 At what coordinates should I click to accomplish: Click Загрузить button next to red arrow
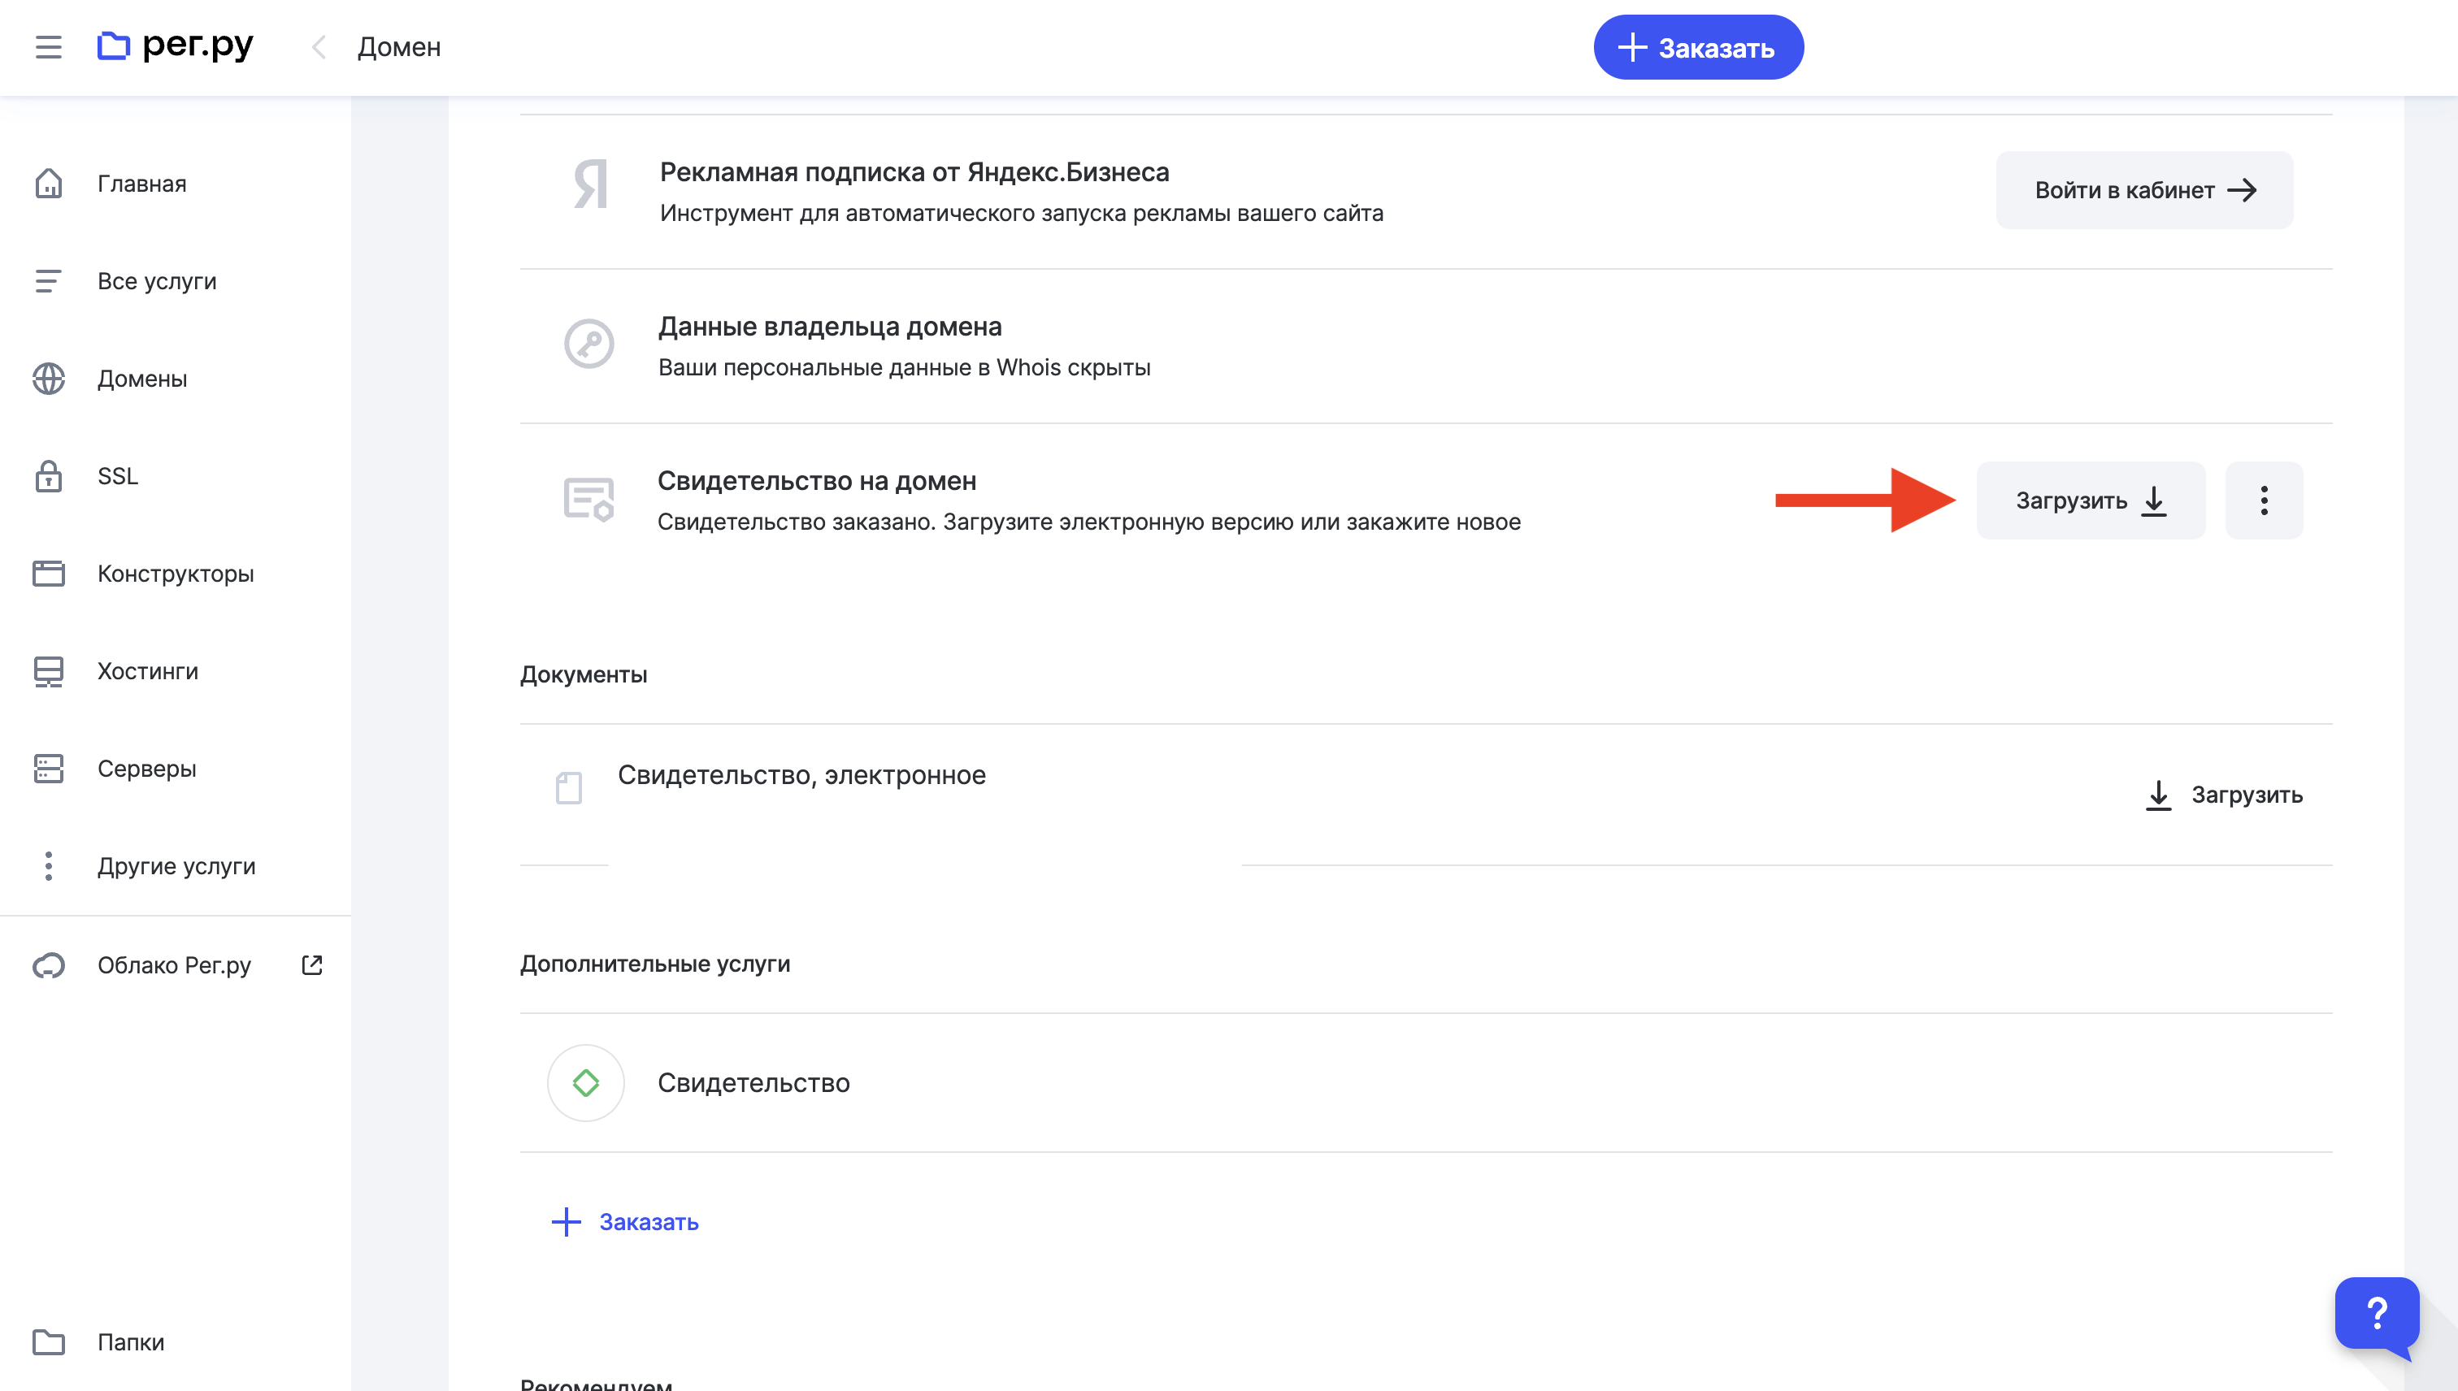(x=2091, y=500)
